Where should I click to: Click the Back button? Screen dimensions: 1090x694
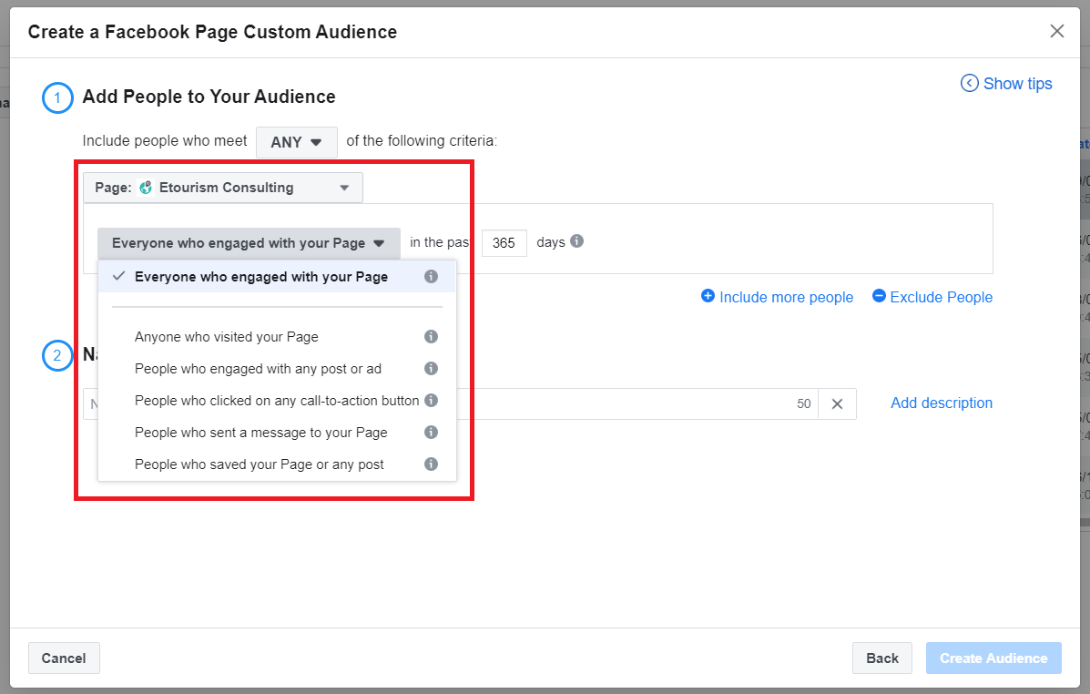(x=882, y=658)
